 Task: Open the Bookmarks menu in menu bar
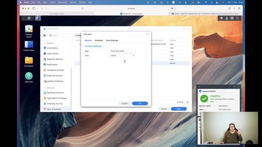coord(63,2)
